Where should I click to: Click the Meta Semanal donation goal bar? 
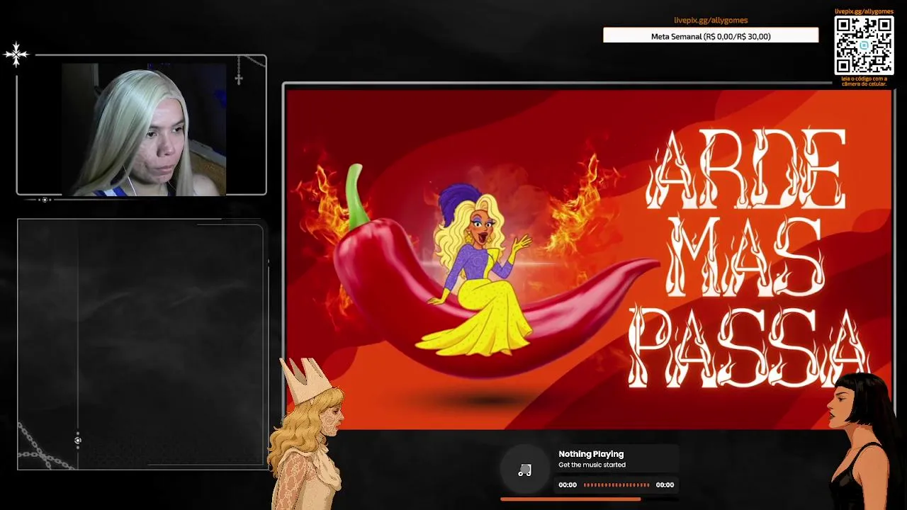(711, 36)
